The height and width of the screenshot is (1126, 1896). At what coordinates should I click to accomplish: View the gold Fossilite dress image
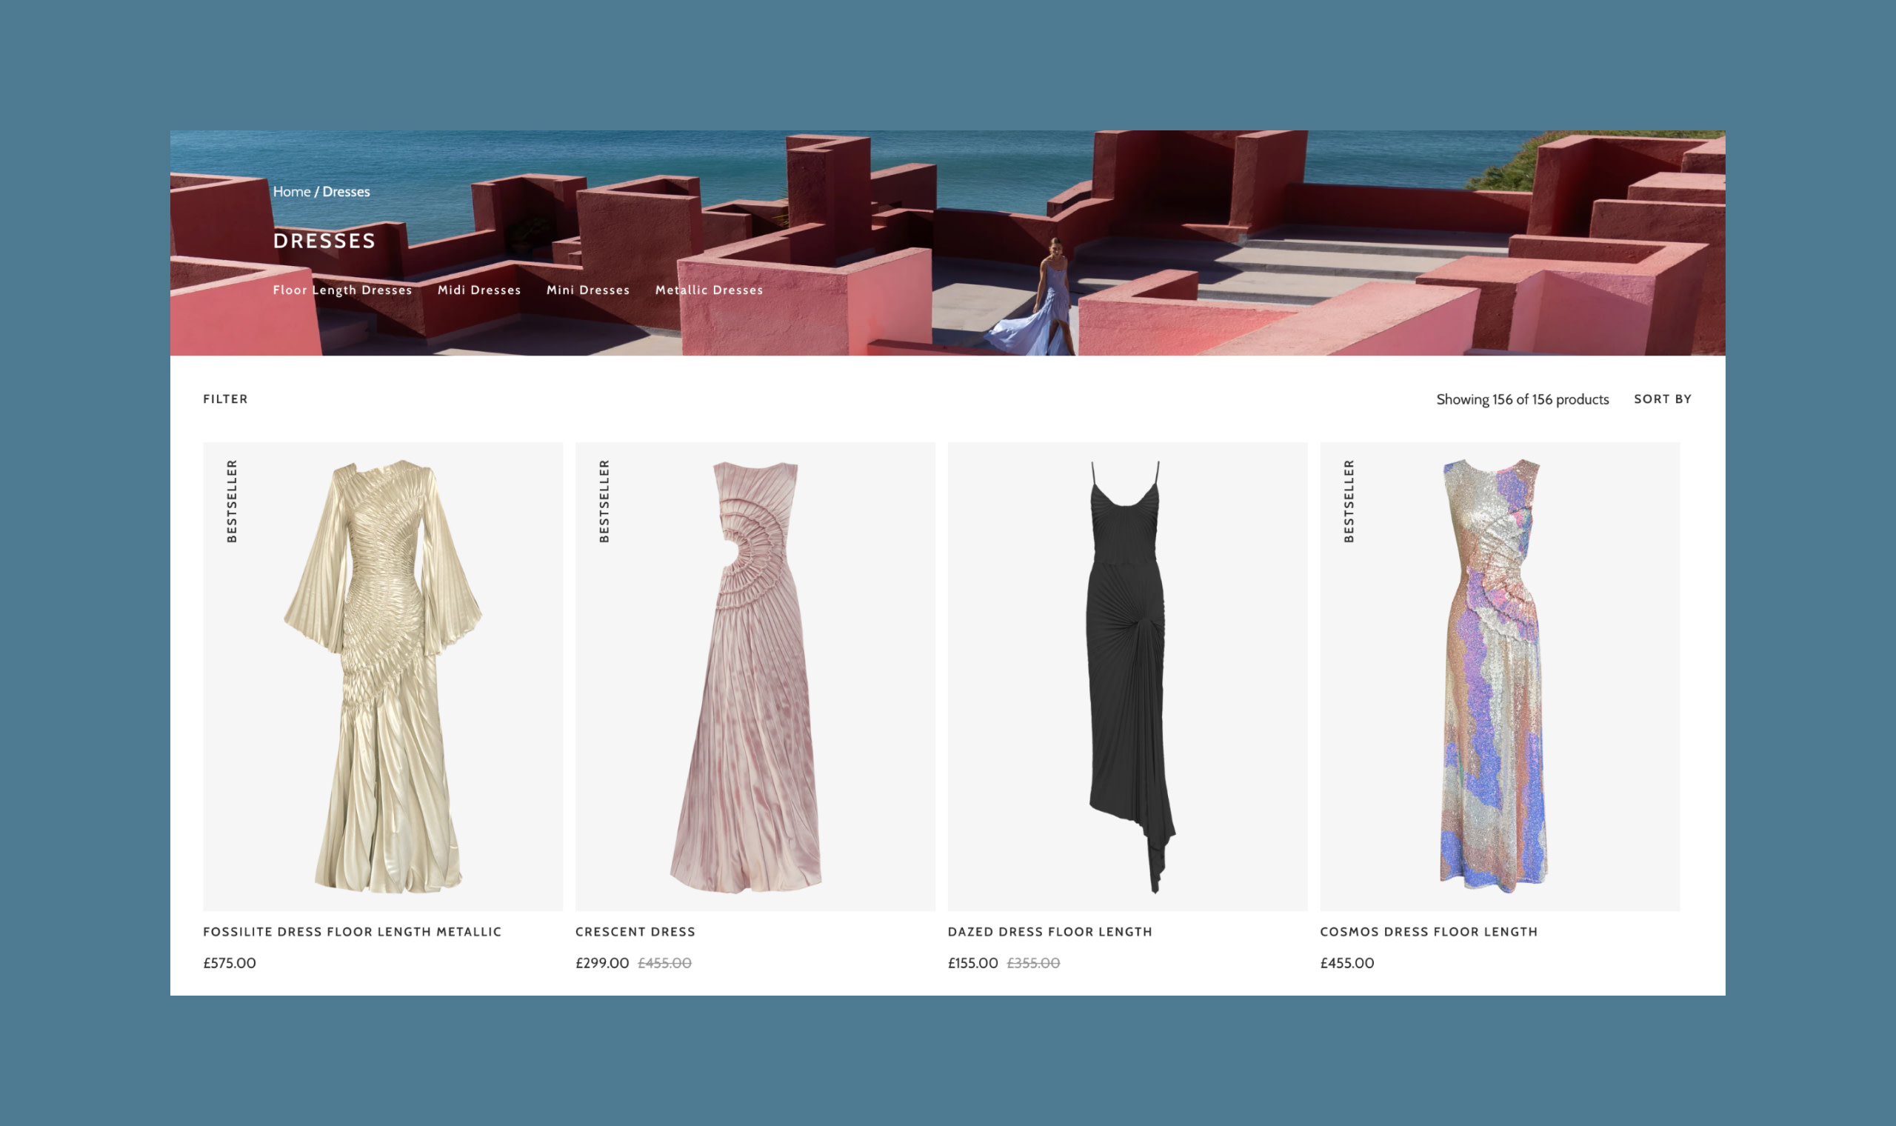point(383,676)
